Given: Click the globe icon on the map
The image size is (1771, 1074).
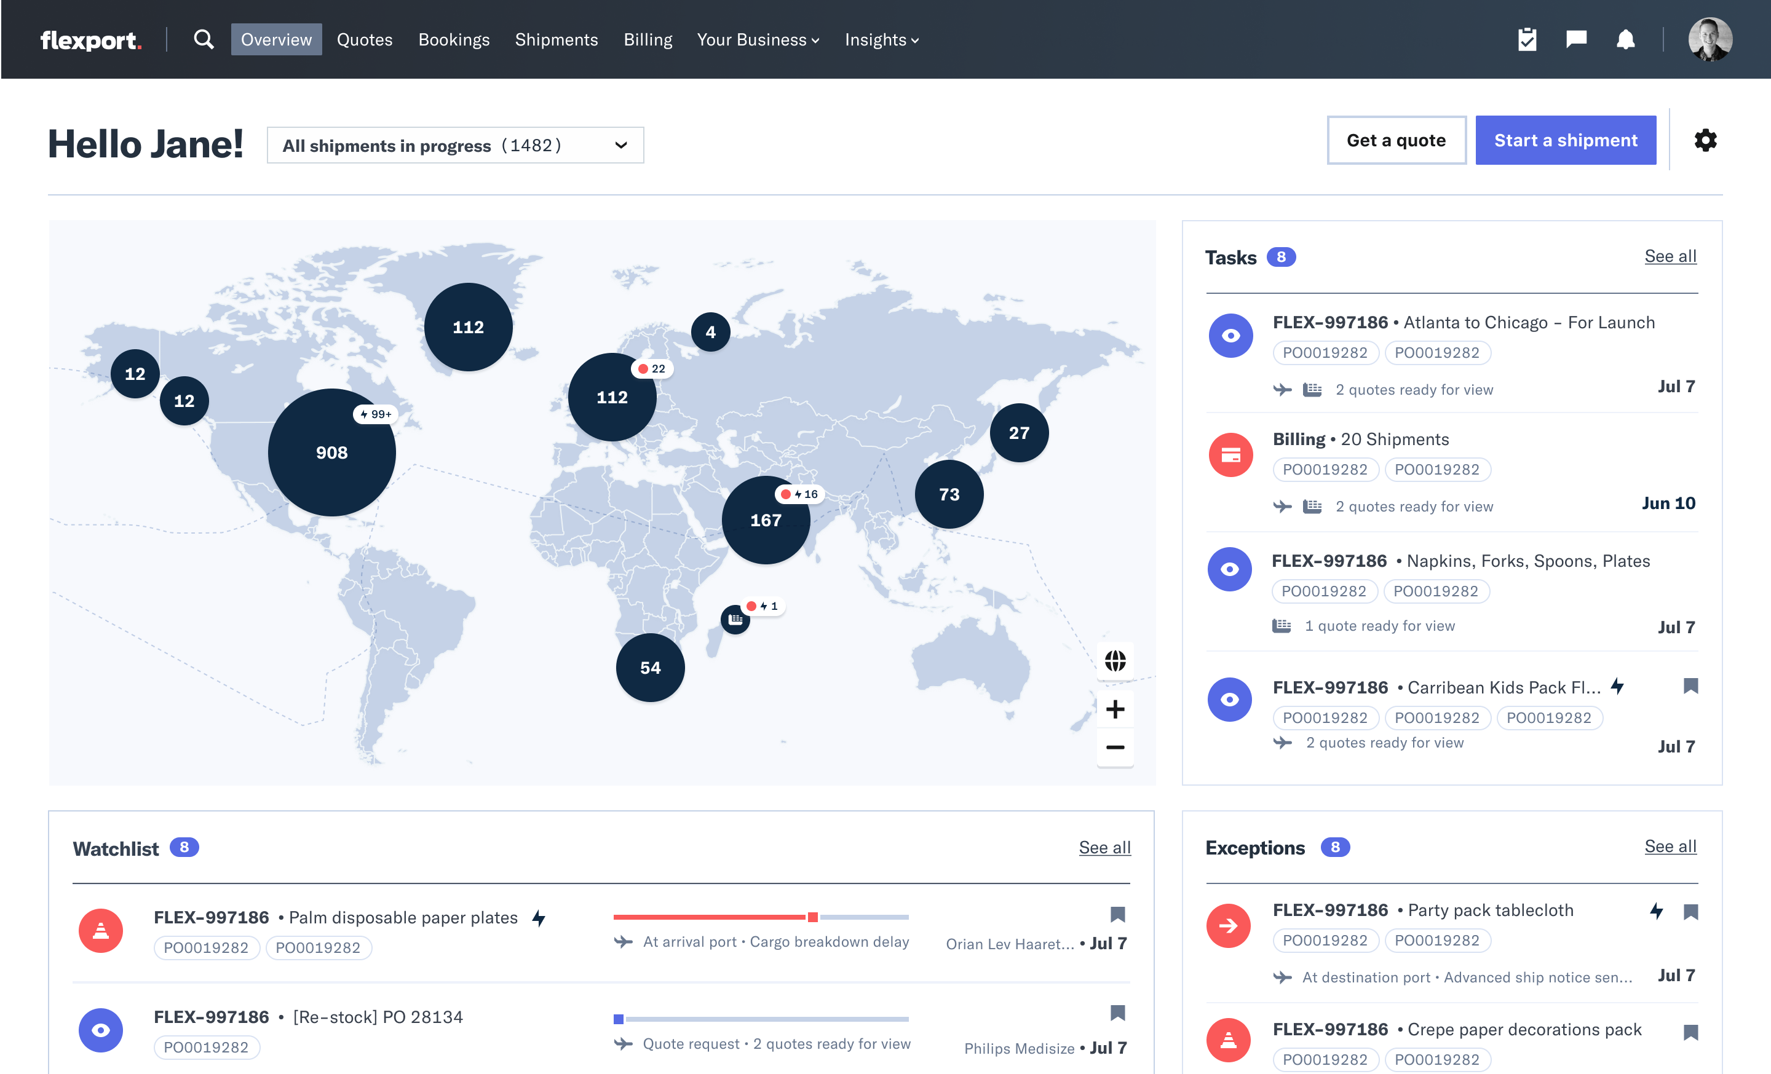Looking at the screenshot, I should pos(1115,660).
